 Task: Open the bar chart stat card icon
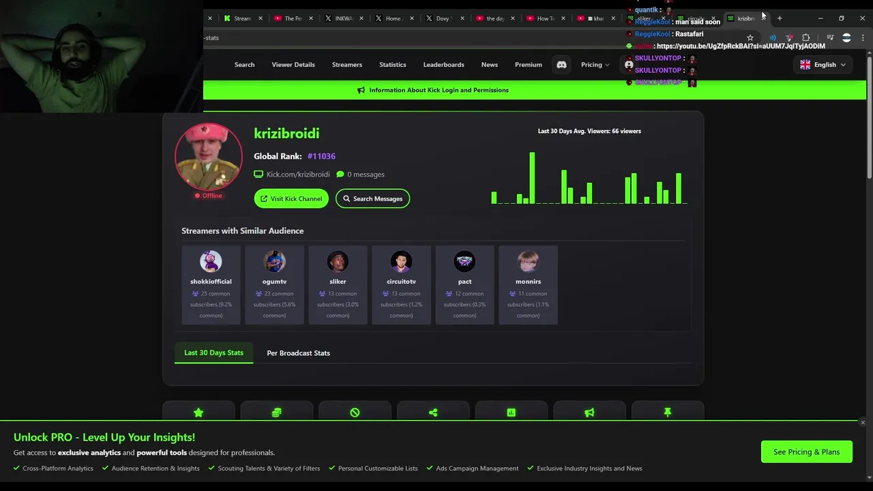pyautogui.click(x=511, y=413)
